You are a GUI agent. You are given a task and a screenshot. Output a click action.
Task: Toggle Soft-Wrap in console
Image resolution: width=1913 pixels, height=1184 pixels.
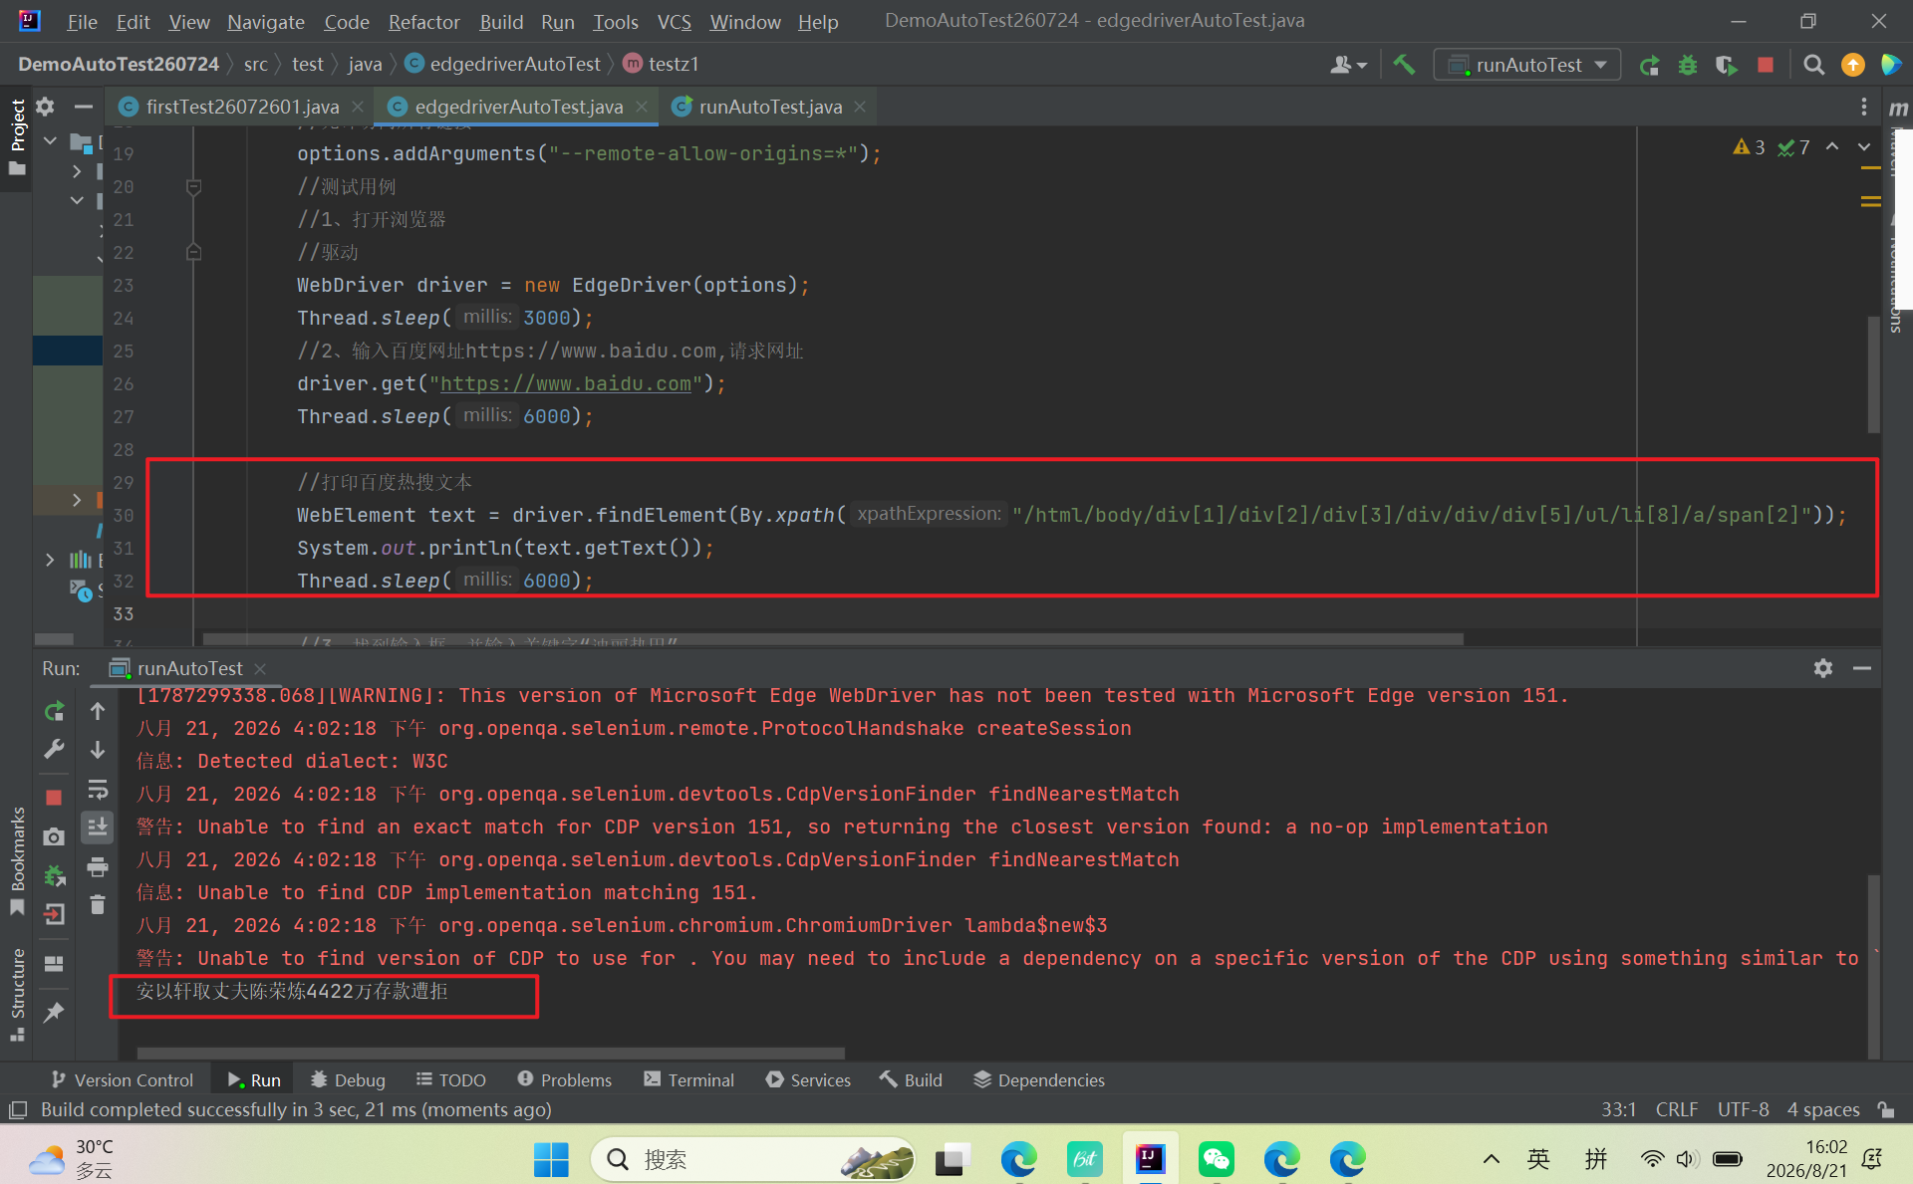pyautogui.click(x=98, y=790)
